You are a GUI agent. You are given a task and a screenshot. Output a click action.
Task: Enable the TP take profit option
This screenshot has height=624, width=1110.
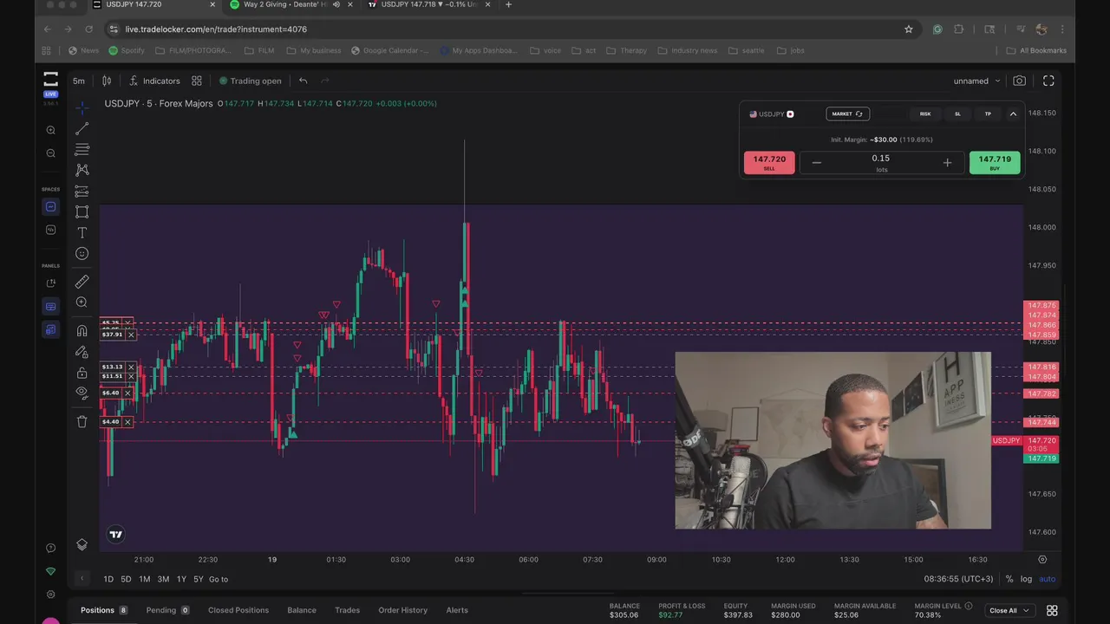[988, 114]
